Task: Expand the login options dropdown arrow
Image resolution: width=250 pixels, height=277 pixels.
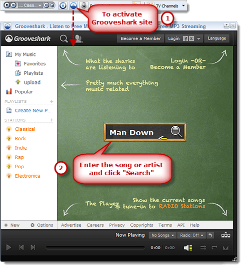Action: pos(198,39)
